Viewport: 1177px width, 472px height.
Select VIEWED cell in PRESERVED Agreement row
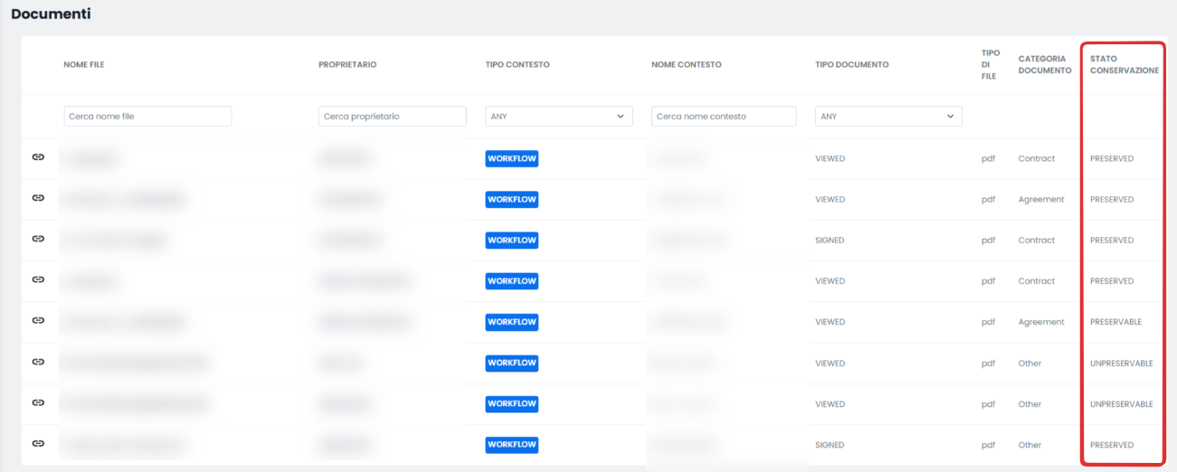coord(830,199)
